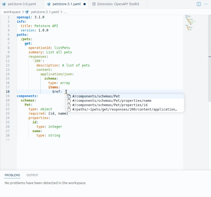Click the breadcrumb file icon
The height and width of the screenshot is (197, 211).
[x=27, y=12]
